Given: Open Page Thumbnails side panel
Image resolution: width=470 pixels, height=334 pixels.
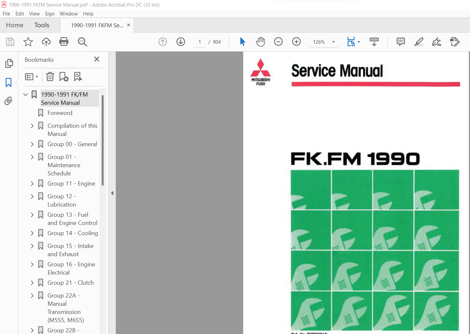Looking at the screenshot, I should [x=9, y=63].
